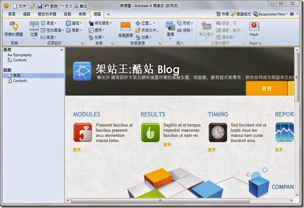Image resolution: width=304 pixels, height=208 pixels.
Task: Open the 文件 file menu
Action: pos(21,6)
